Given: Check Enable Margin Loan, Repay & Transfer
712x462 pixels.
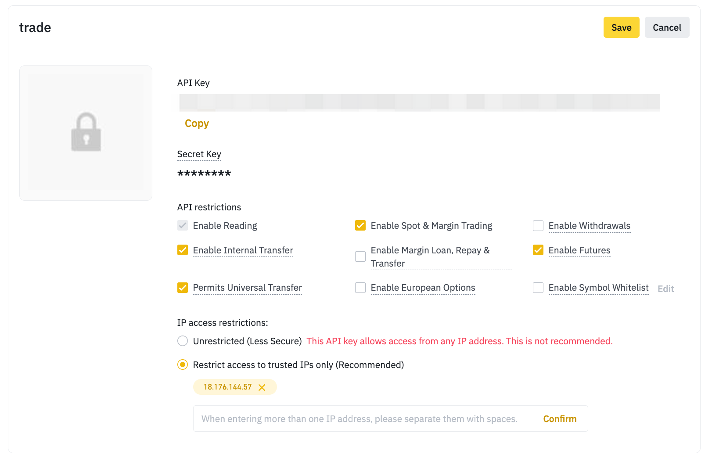Looking at the screenshot, I should 360,256.
